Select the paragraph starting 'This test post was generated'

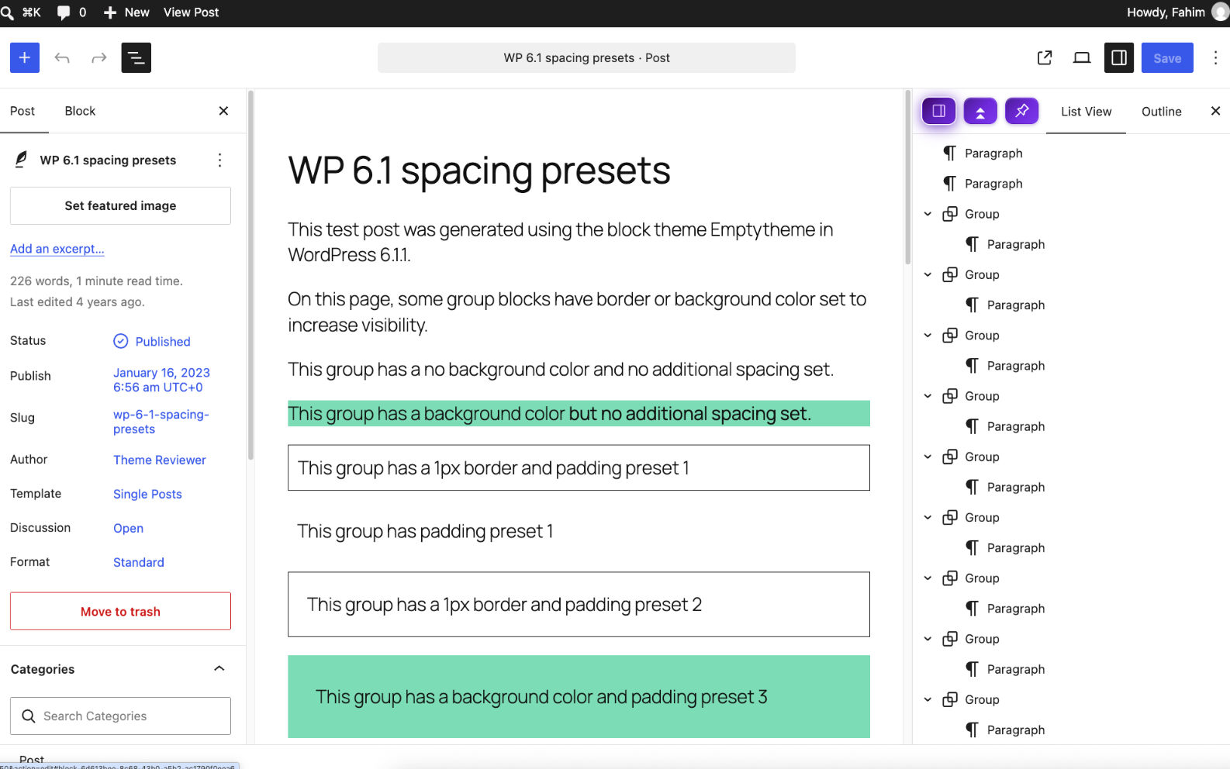[x=579, y=242]
